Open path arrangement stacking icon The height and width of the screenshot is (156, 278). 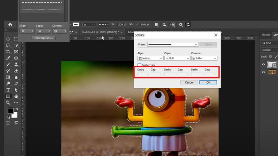(x=172, y=25)
